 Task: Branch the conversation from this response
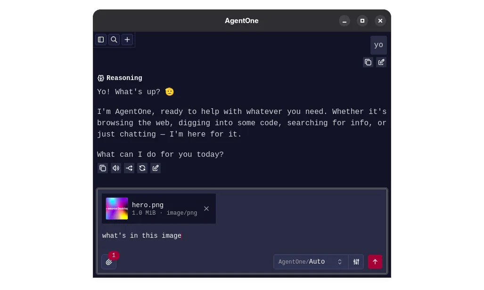pyautogui.click(x=129, y=168)
